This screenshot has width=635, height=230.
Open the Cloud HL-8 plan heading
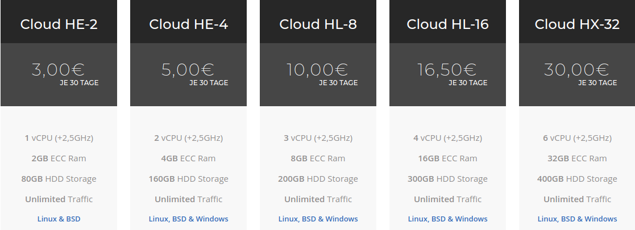coord(318,24)
